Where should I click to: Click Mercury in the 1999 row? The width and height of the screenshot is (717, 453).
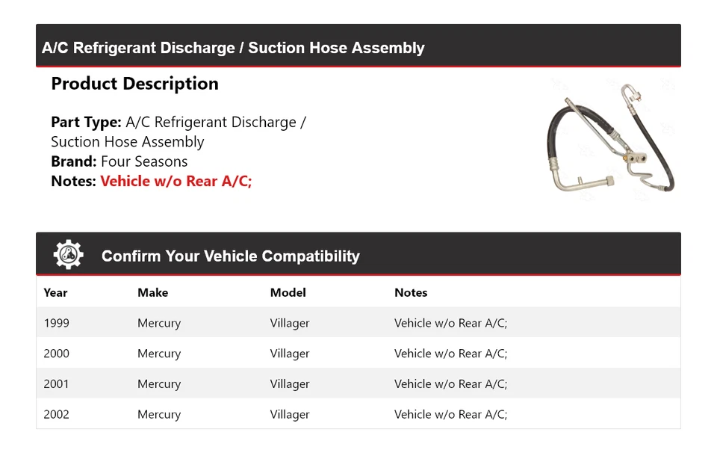tap(159, 323)
